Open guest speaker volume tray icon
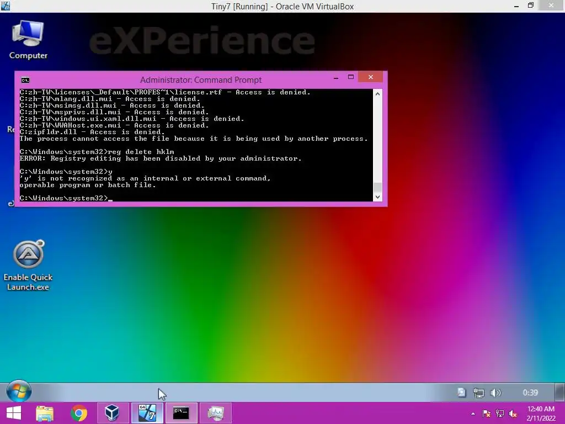The image size is (565, 424). [x=496, y=393]
